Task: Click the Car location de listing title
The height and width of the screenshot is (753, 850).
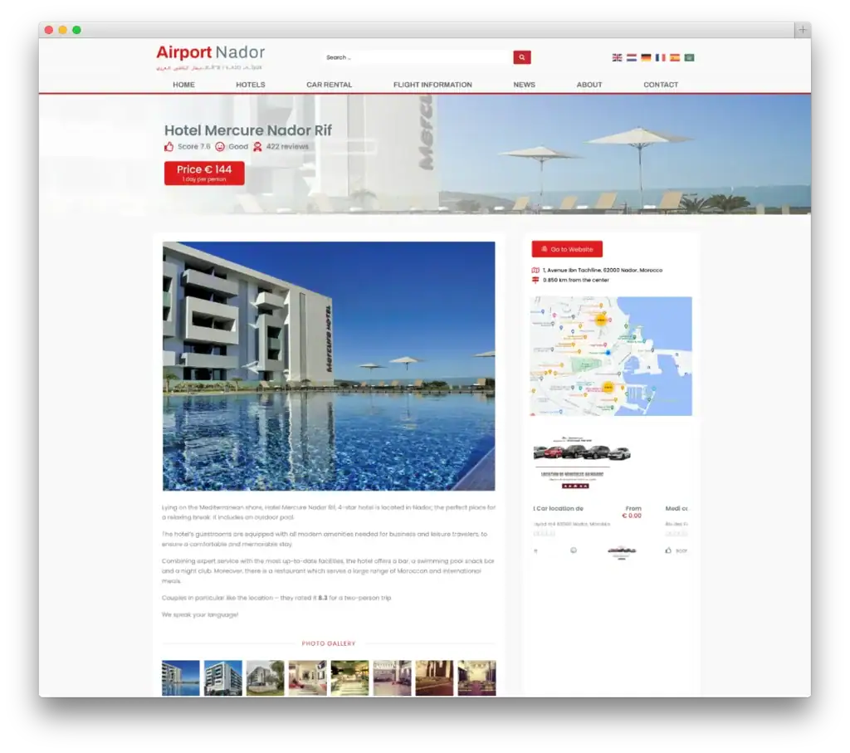Action: [x=558, y=509]
